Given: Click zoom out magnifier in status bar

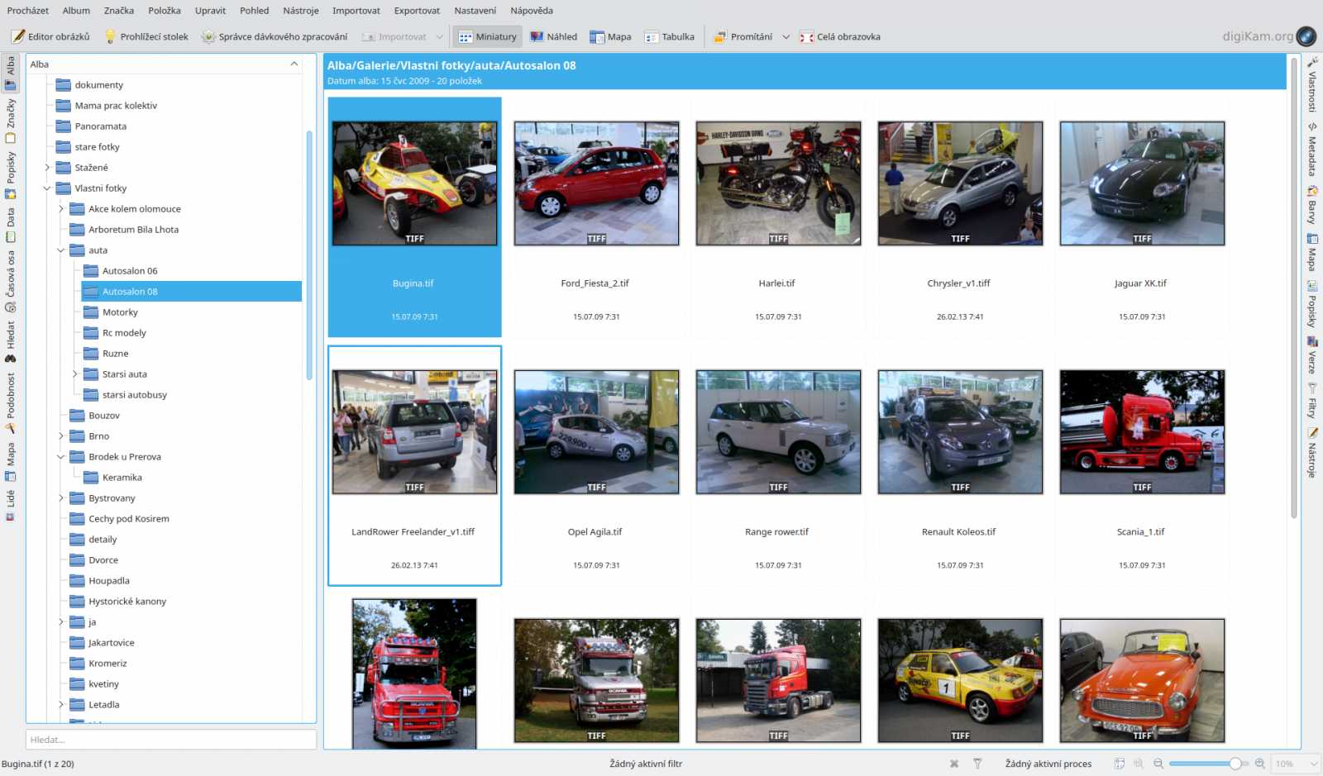Looking at the screenshot, I should (1158, 764).
